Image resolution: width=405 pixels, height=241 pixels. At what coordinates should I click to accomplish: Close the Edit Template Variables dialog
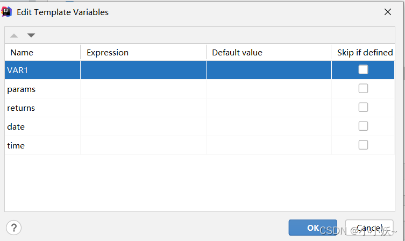click(x=387, y=12)
